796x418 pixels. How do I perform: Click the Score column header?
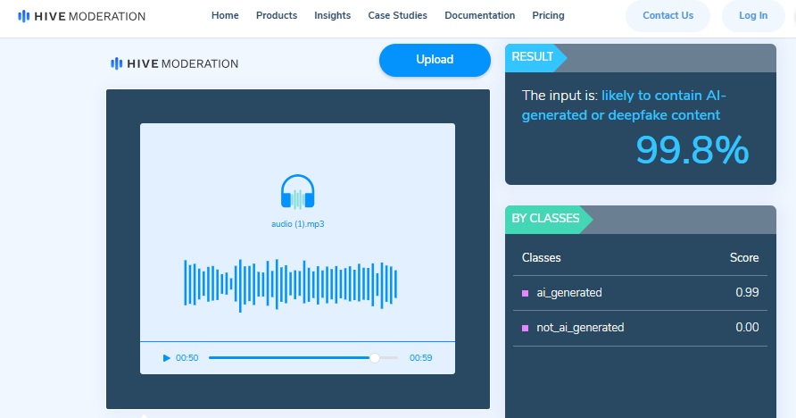tap(744, 258)
